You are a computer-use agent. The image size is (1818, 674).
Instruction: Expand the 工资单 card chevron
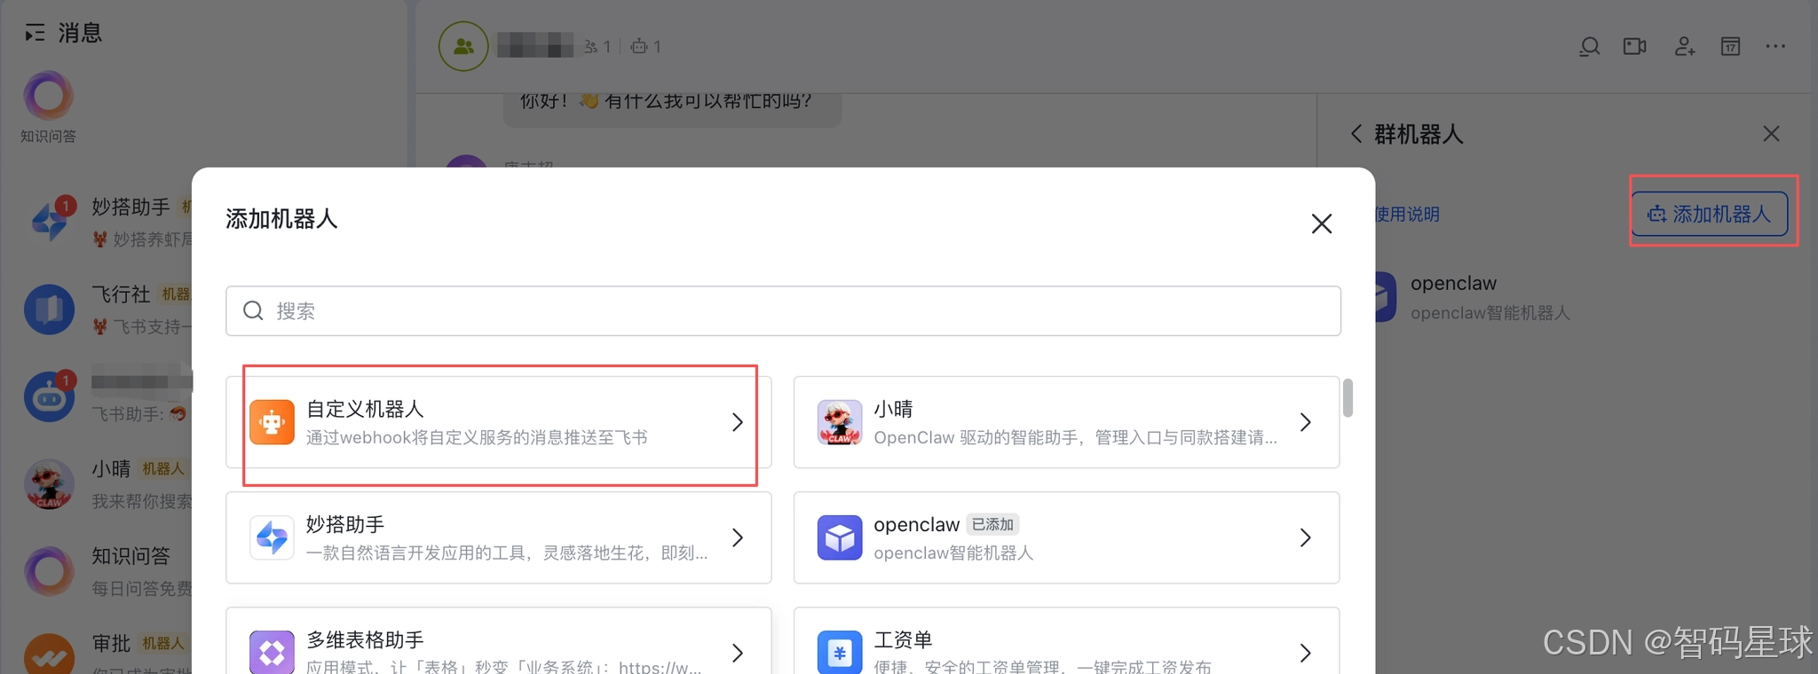click(x=1306, y=654)
